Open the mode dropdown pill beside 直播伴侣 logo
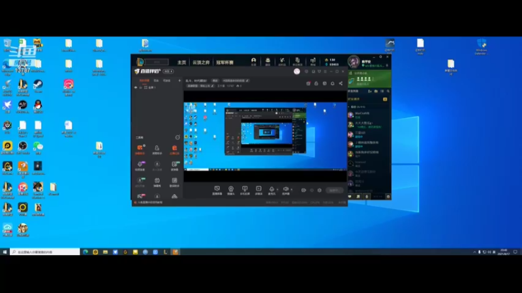 coord(168,72)
